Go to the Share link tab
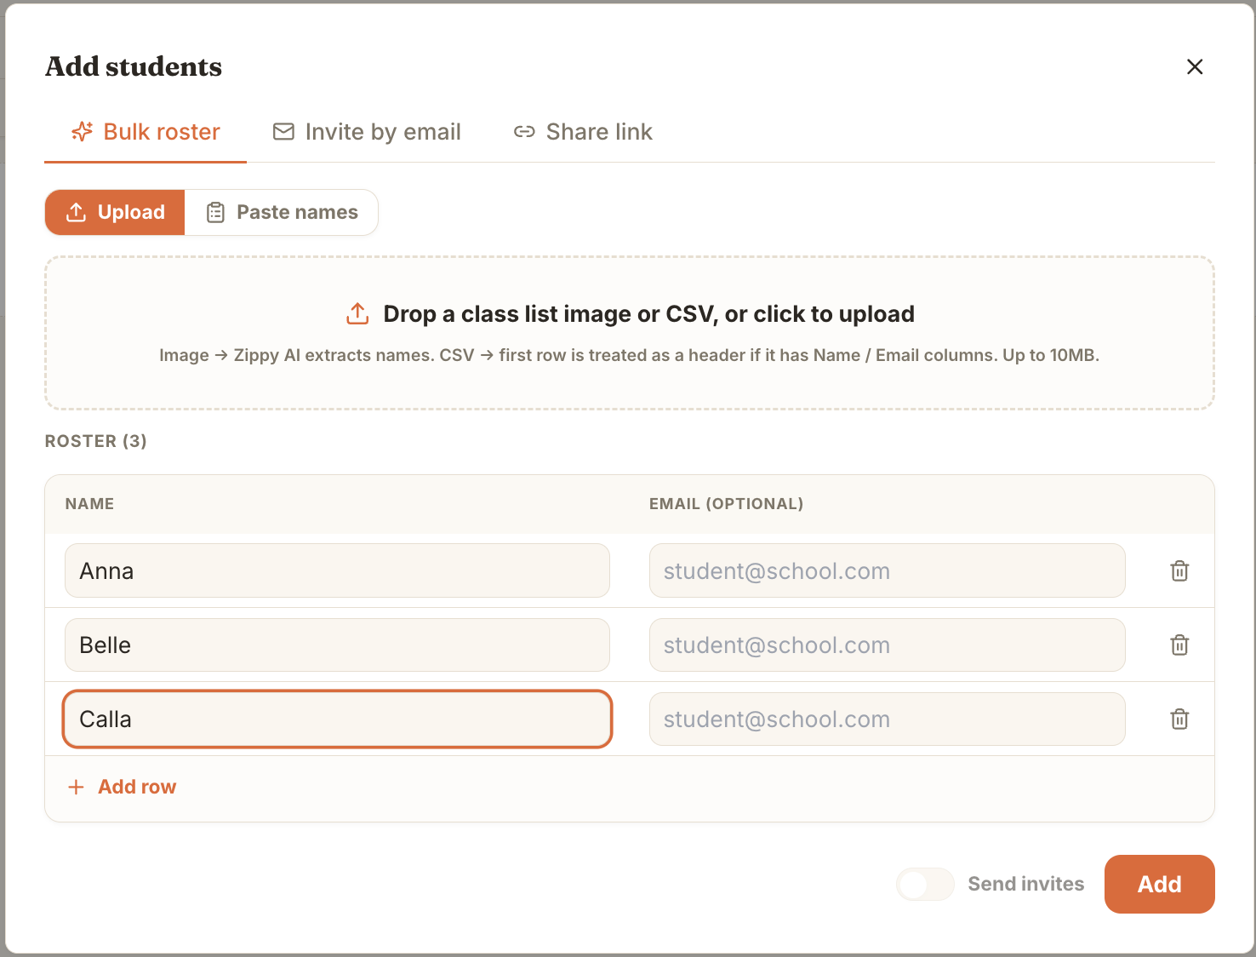This screenshot has height=957, width=1256. tap(584, 132)
